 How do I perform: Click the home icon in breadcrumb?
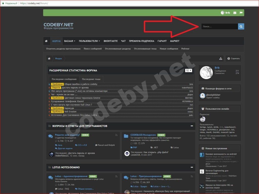pos(49,59)
